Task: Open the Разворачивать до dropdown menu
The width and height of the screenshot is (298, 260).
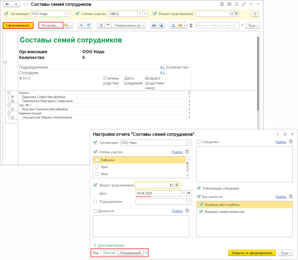Action: coord(129,25)
